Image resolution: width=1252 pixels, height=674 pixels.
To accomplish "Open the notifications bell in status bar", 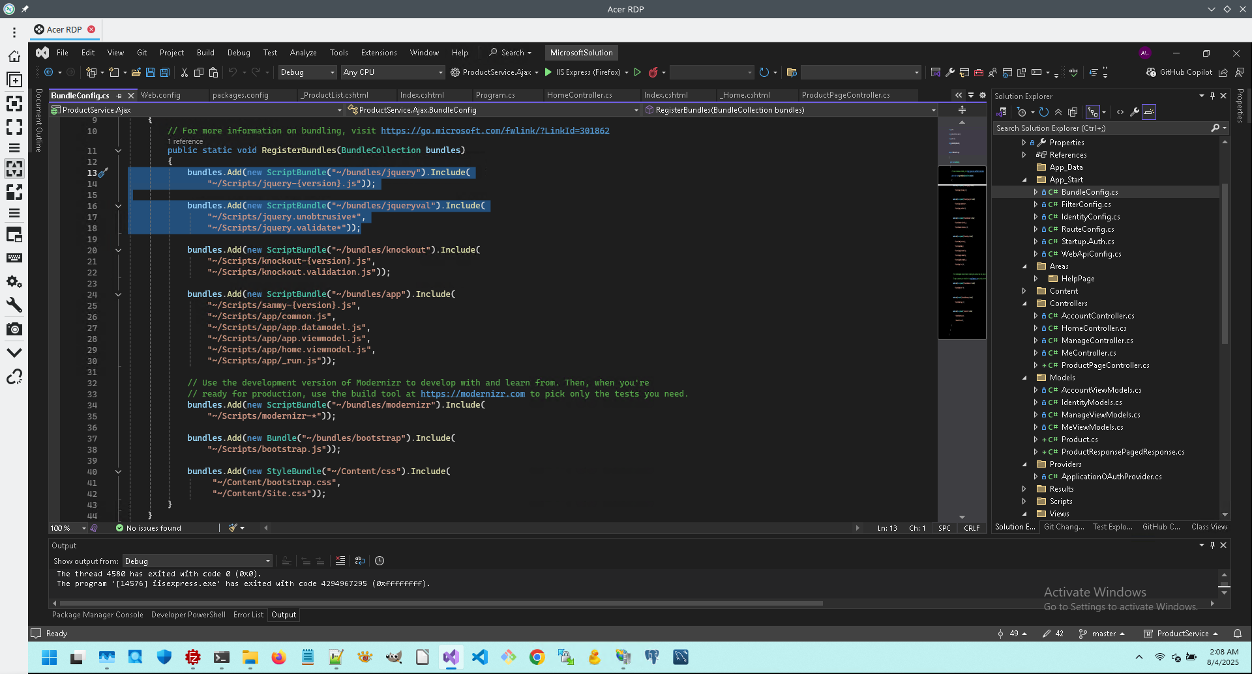I will 1238,634.
